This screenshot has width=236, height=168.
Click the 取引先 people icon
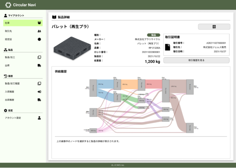[39, 31]
